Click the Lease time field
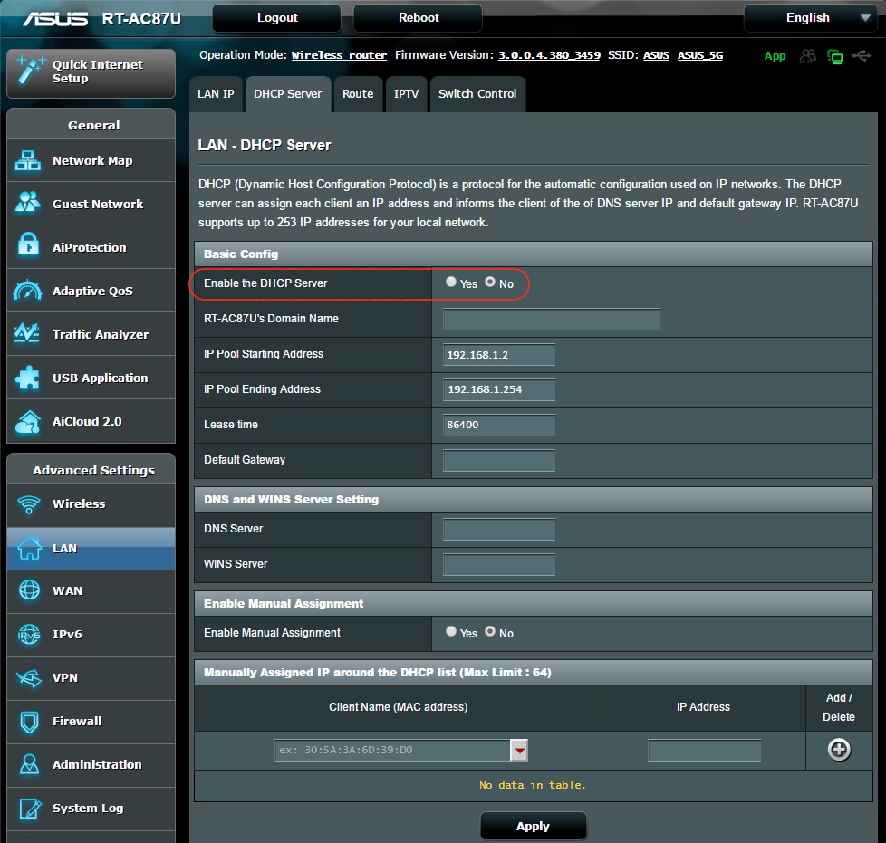Viewport: 886px width, 843px height. (x=499, y=425)
